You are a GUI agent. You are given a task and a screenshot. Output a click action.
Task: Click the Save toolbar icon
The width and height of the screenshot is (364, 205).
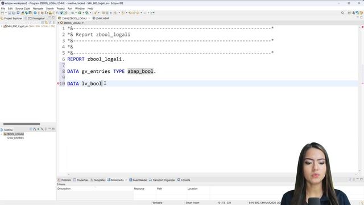coord(10,13)
